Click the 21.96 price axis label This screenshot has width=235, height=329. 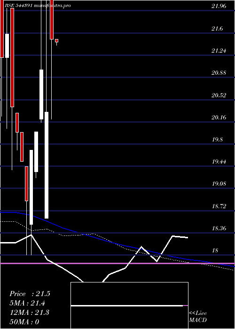pyautogui.click(x=219, y=6)
